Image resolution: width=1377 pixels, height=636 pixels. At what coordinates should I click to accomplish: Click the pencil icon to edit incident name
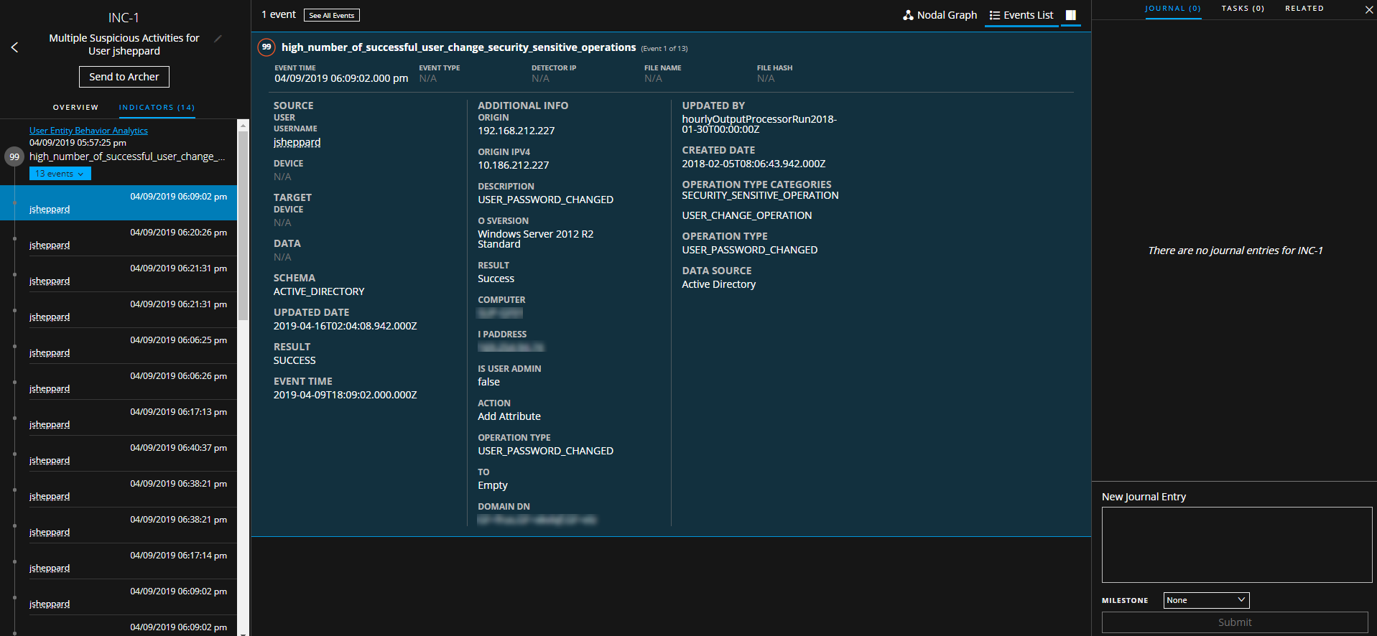coord(218,39)
